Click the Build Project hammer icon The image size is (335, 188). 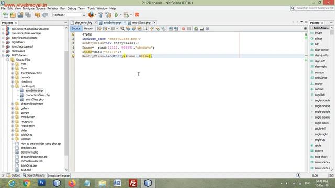click(100, 15)
